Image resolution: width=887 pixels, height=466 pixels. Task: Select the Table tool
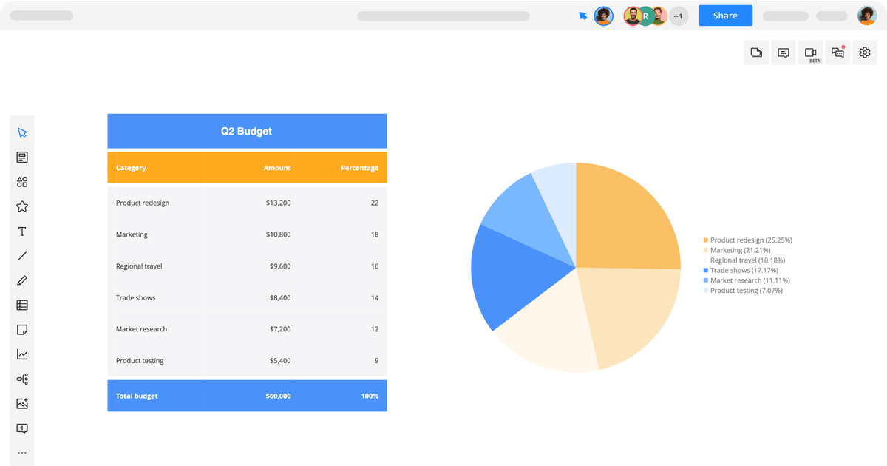click(x=22, y=305)
